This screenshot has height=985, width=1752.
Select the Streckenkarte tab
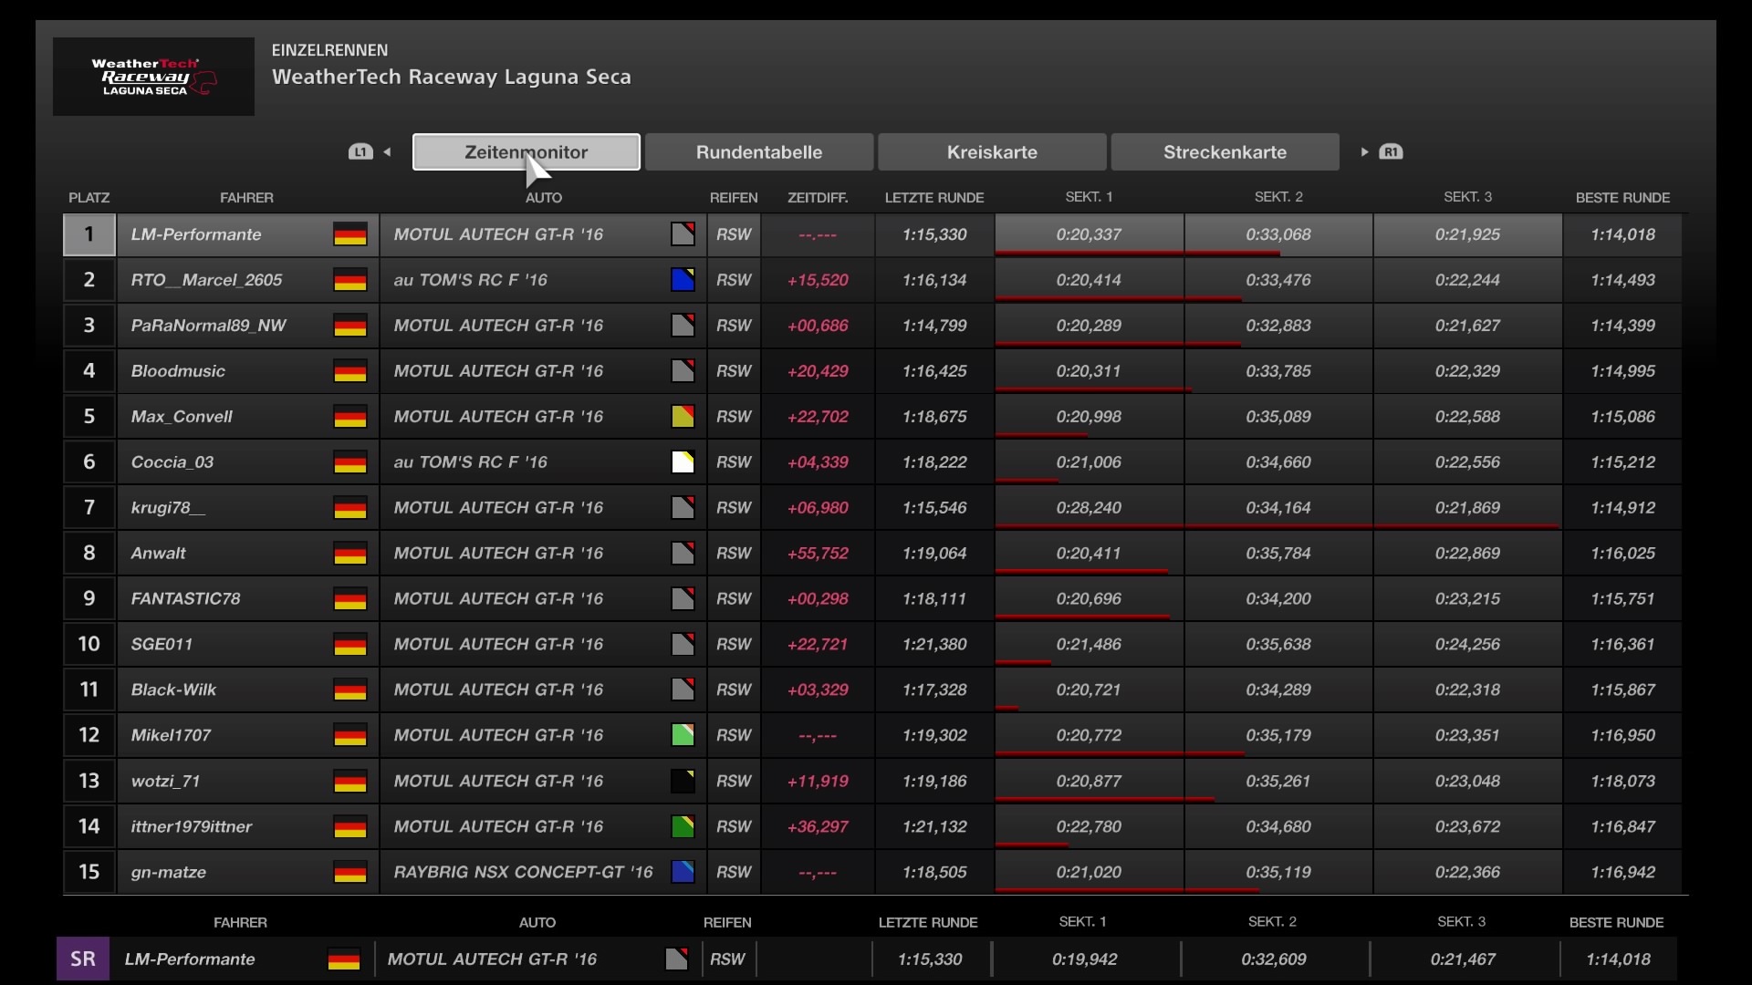(x=1225, y=152)
